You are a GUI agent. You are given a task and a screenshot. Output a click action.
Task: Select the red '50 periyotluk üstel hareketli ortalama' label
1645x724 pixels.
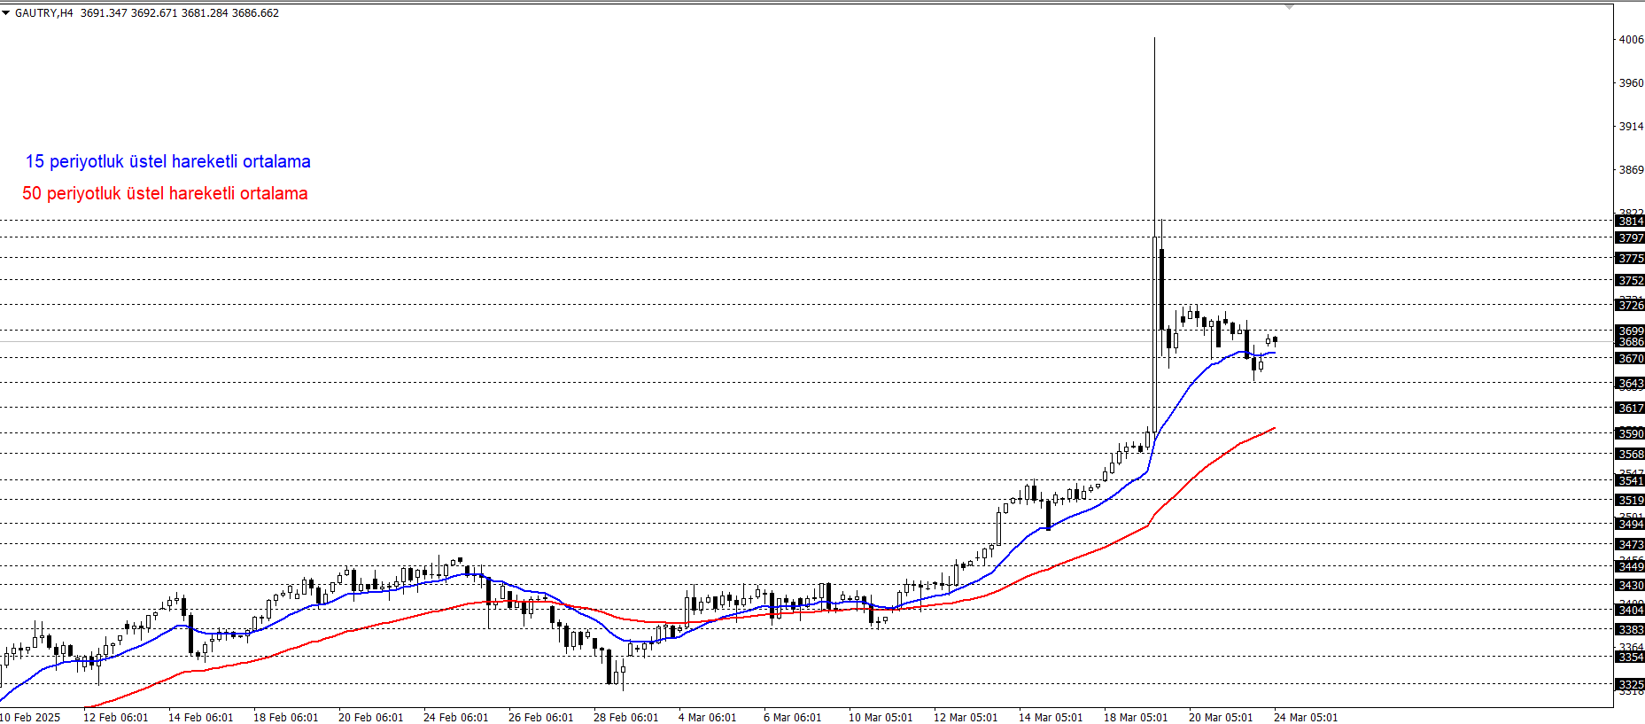tap(165, 193)
